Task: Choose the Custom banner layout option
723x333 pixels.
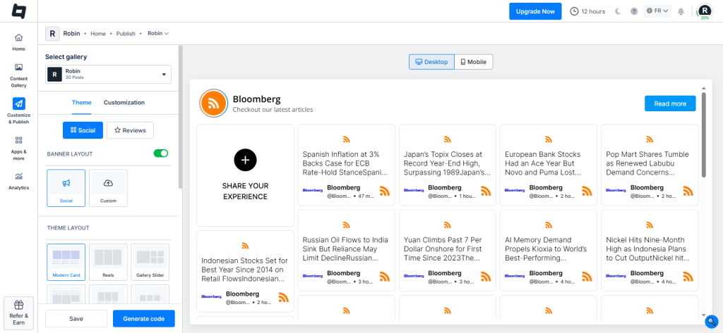Action: click(108, 187)
